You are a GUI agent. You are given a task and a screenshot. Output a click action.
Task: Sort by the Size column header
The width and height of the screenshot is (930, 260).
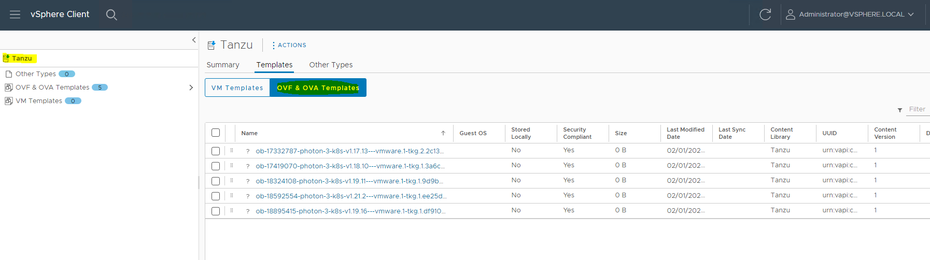tap(621, 133)
